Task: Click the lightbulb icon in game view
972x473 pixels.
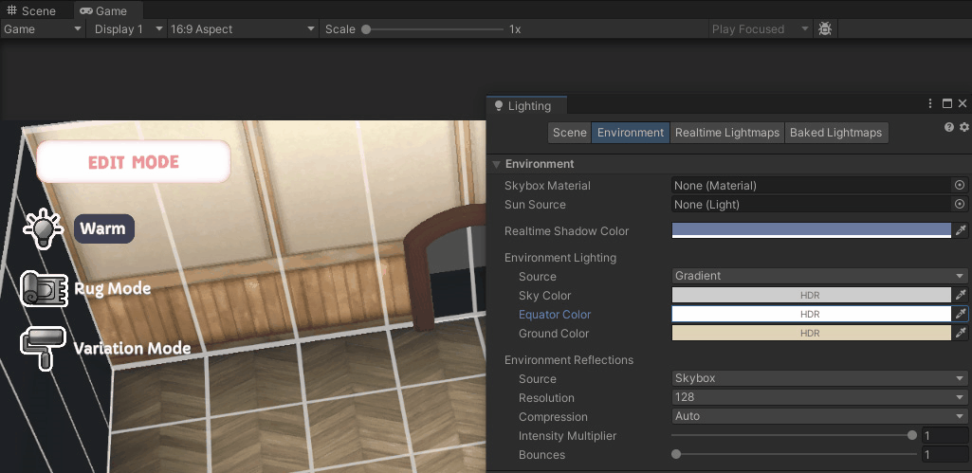Action: [43, 228]
